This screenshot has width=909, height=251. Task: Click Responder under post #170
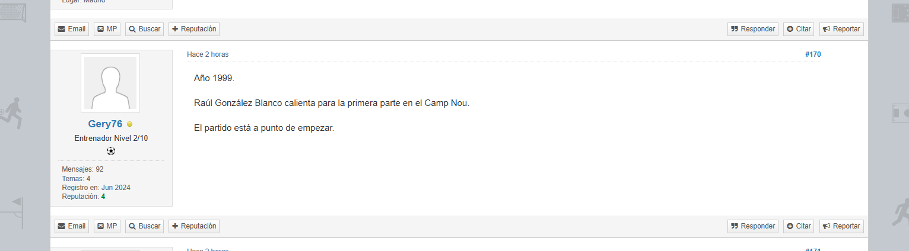tap(752, 226)
